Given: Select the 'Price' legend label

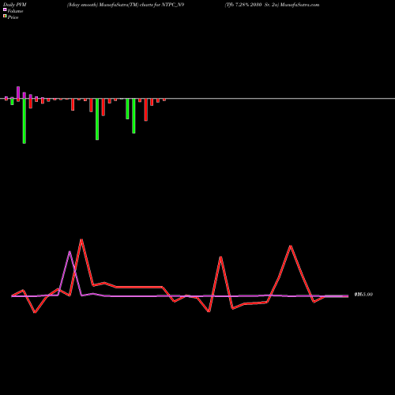Looking at the screenshot, I should tap(13, 17).
